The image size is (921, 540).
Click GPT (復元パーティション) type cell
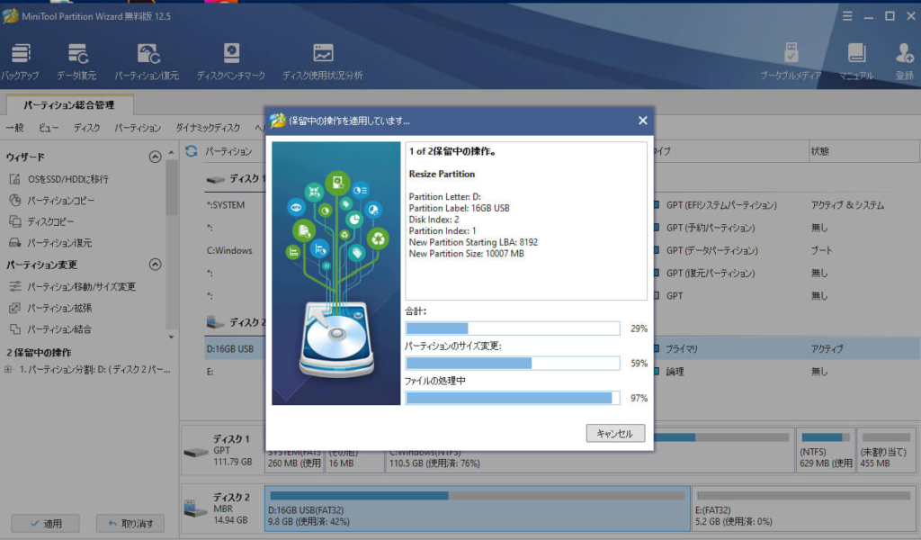click(711, 274)
